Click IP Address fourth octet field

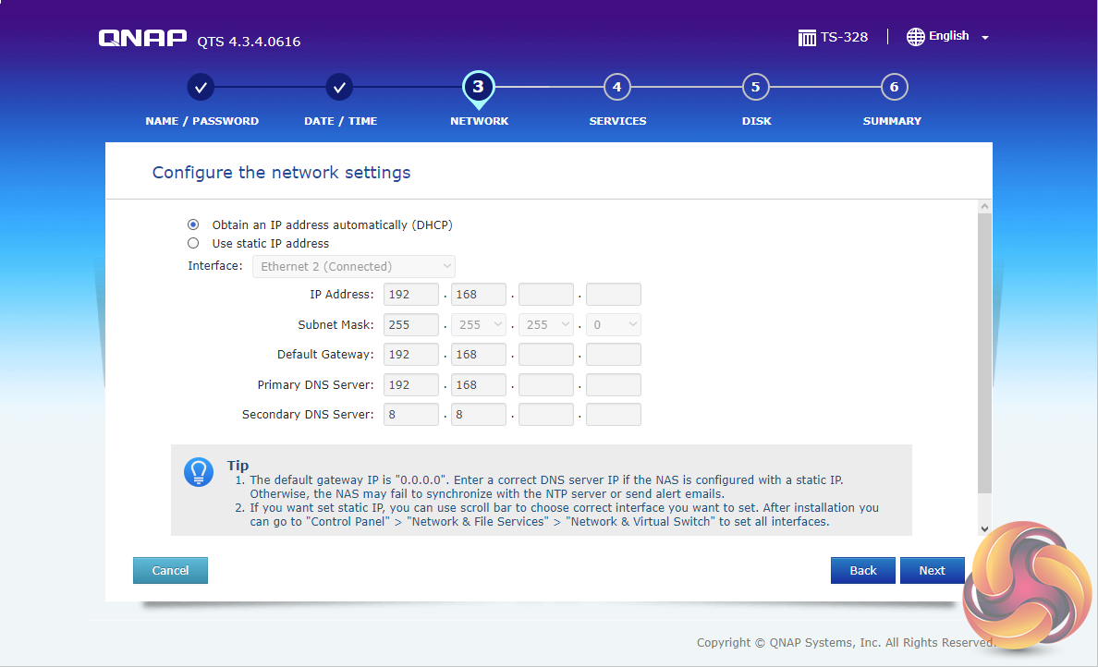click(614, 295)
